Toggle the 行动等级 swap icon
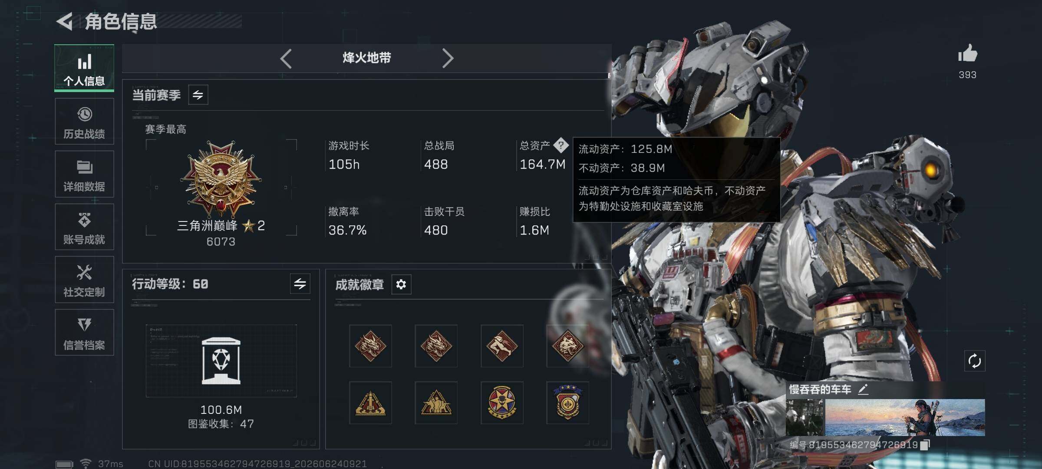 pos(300,284)
